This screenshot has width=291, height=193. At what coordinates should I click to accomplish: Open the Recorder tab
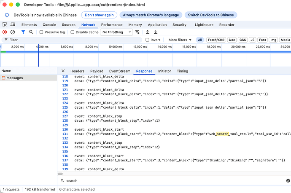point(227,25)
